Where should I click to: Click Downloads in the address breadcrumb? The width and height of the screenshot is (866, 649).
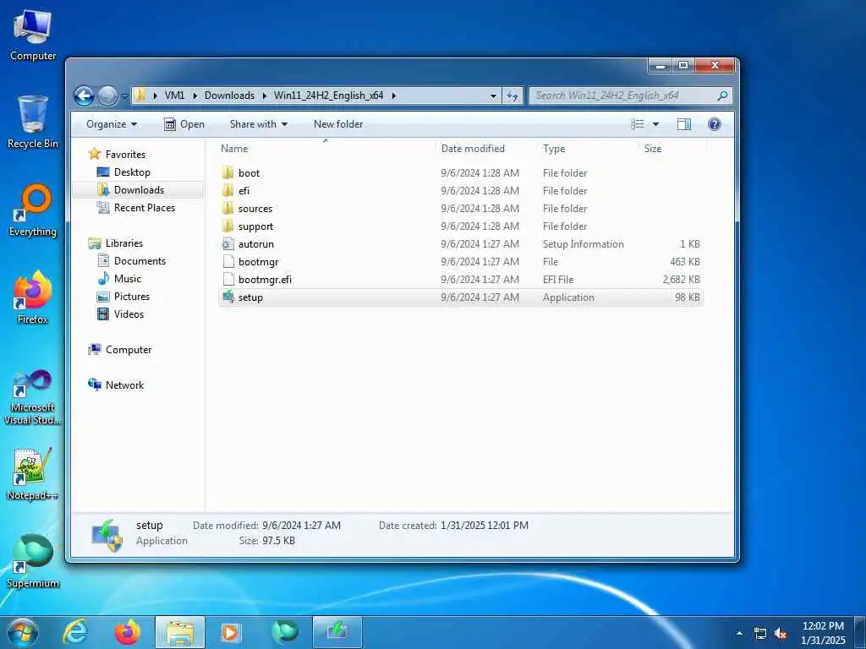point(229,95)
